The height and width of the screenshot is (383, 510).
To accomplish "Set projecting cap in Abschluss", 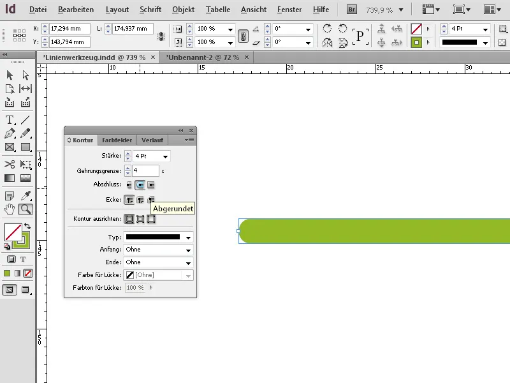I will coord(151,185).
